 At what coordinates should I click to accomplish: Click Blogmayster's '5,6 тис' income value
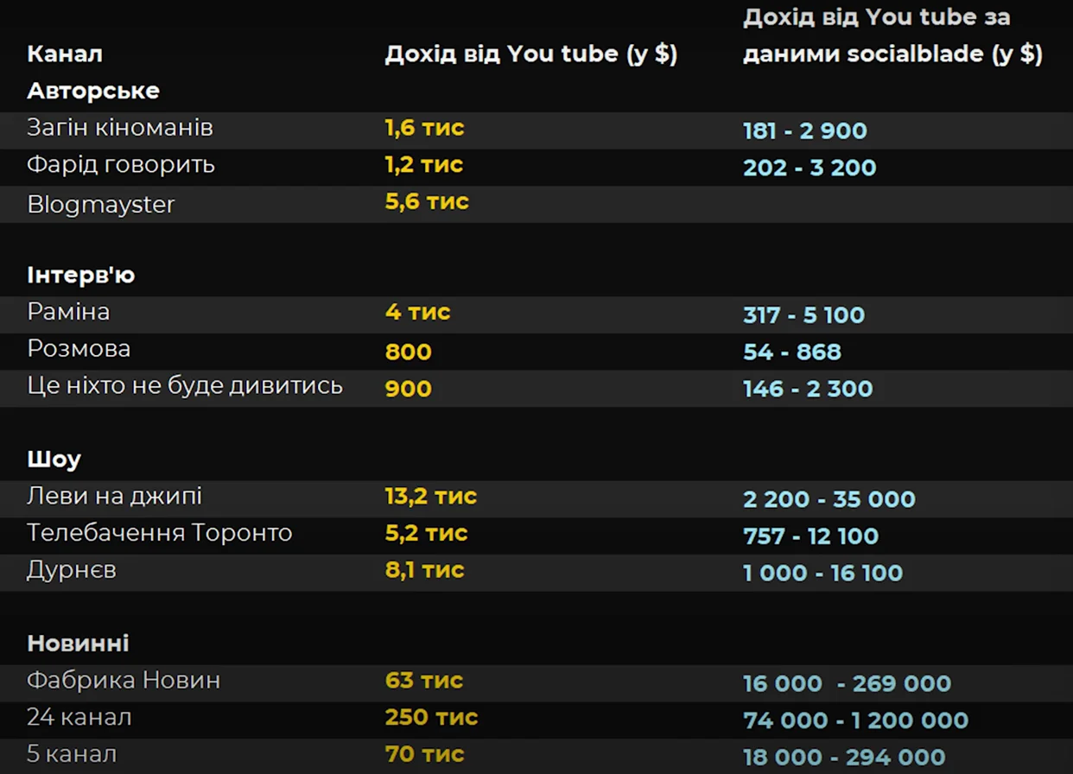pyautogui.click(x=427, y=202)
